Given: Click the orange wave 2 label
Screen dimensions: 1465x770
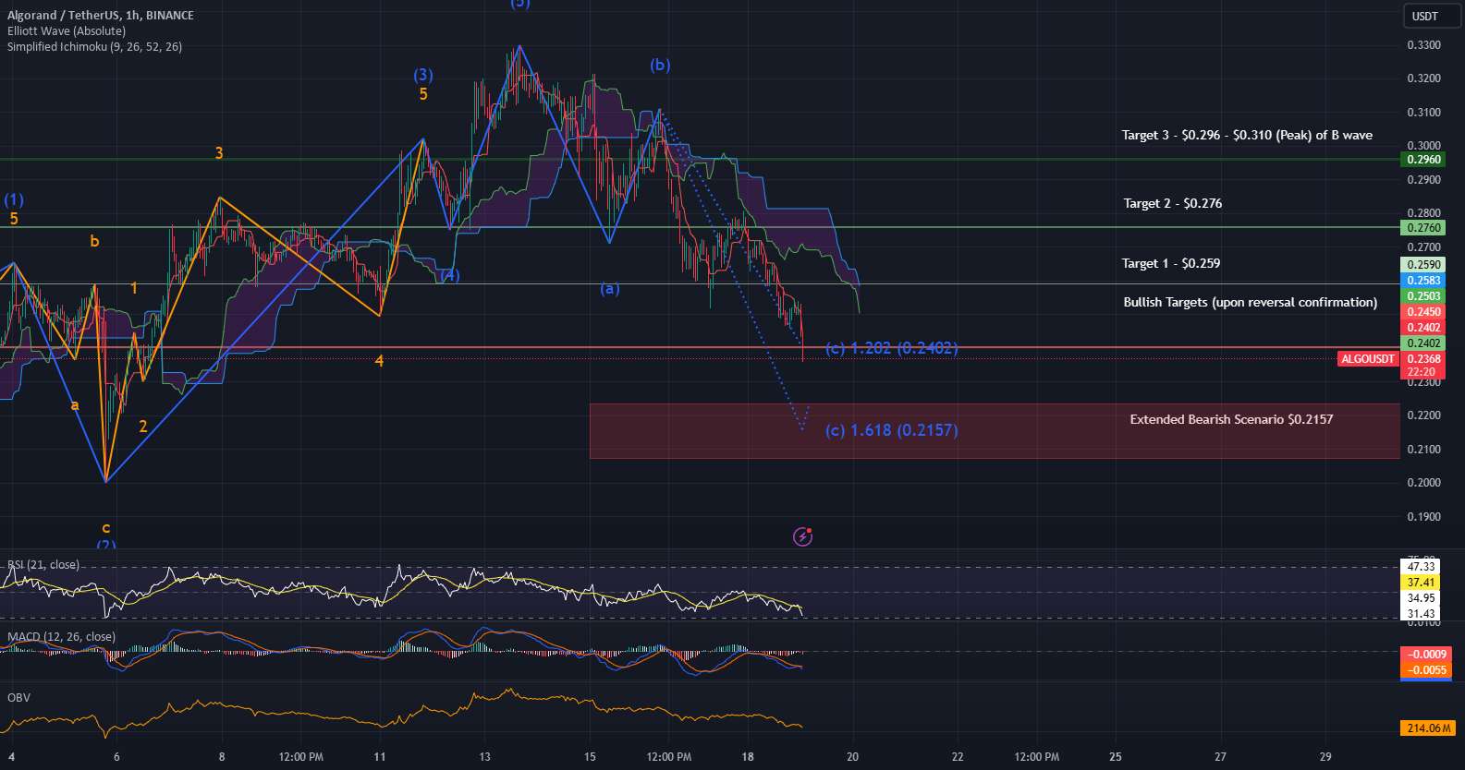Looking at the screenshot, I should pos(143,427).
